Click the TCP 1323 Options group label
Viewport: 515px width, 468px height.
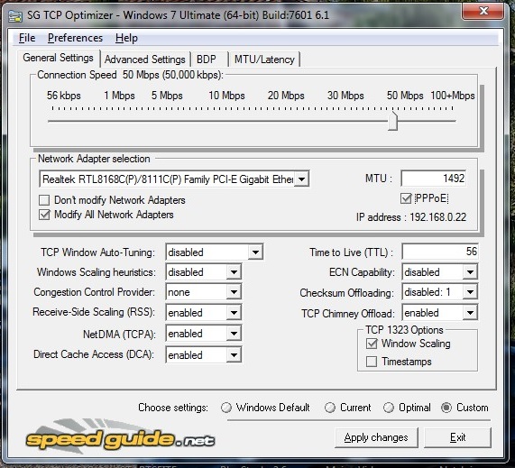coord(404,330)
